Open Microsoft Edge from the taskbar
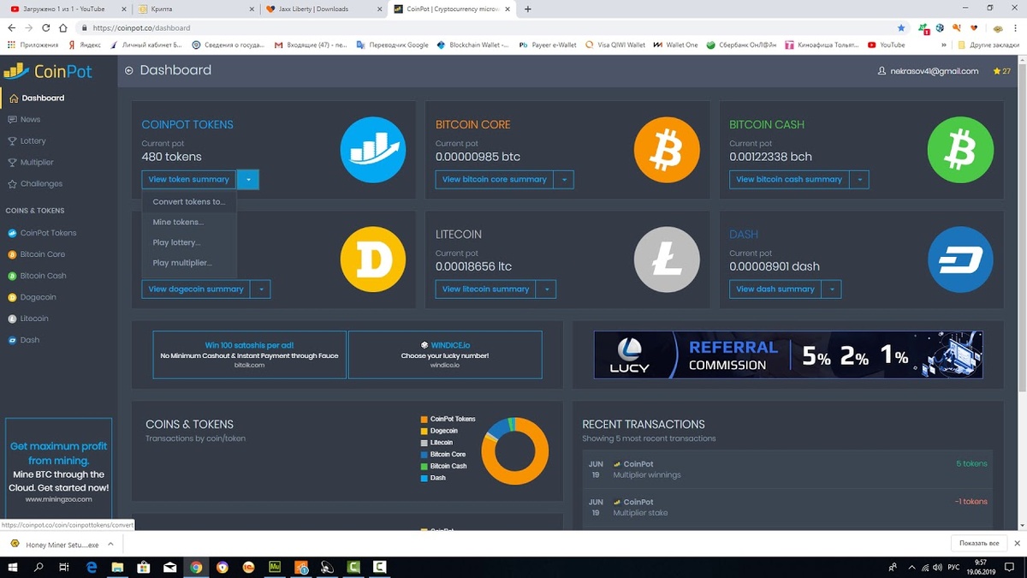This screenshot has height=578, width=1027. tap(91, 567)
